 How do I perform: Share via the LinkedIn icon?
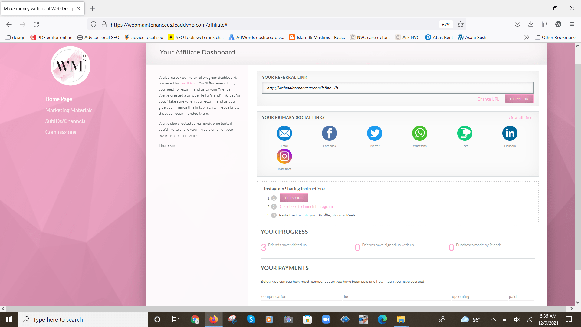tap(510, 133)
